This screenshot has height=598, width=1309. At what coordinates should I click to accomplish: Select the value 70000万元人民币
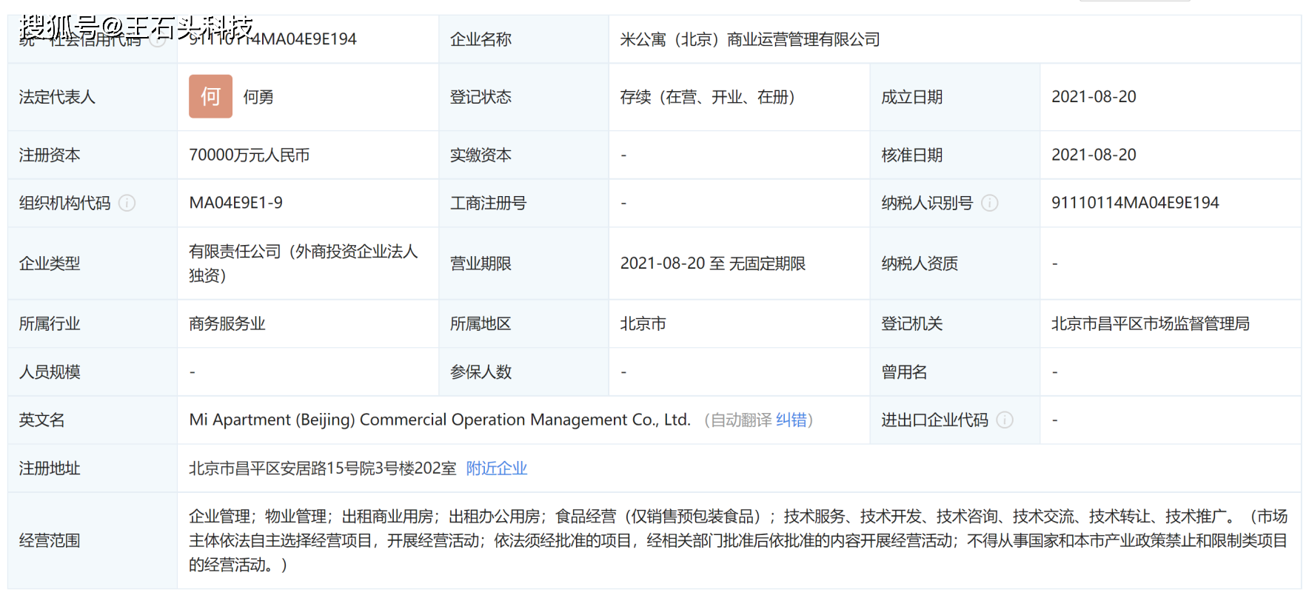click(x=250, y=155)
